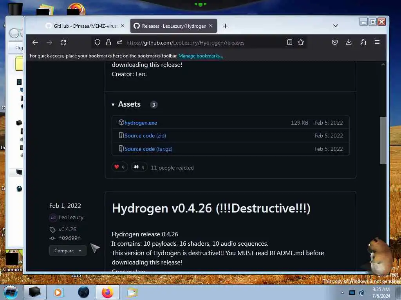Open commit f09699f link
This screenshot has width=401, height=300.
(x=70, y=238)
